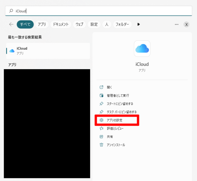Click the iCloud search text field
The image size is (197, 181).
[x=98, y=11]
